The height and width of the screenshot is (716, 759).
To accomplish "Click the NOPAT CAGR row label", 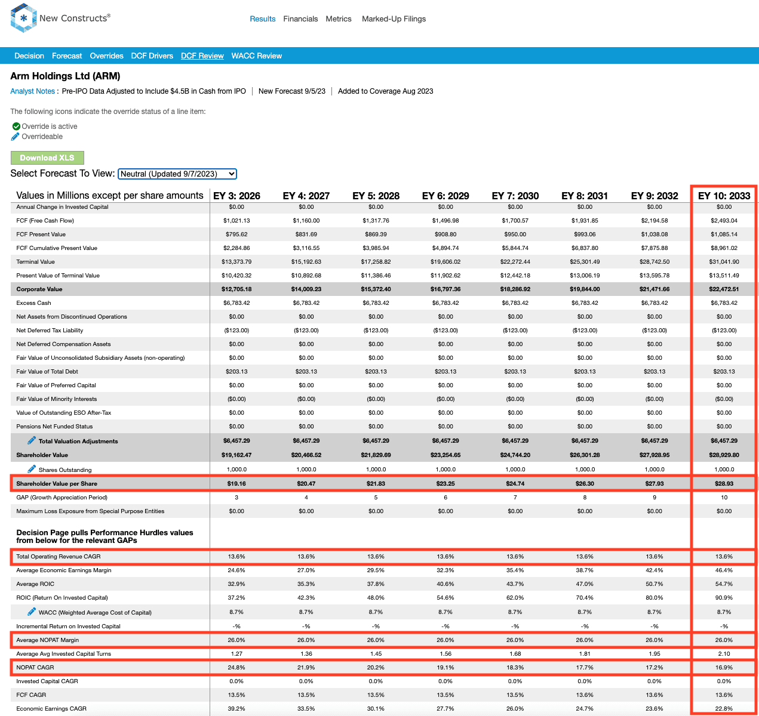I will tap(35, 668).
